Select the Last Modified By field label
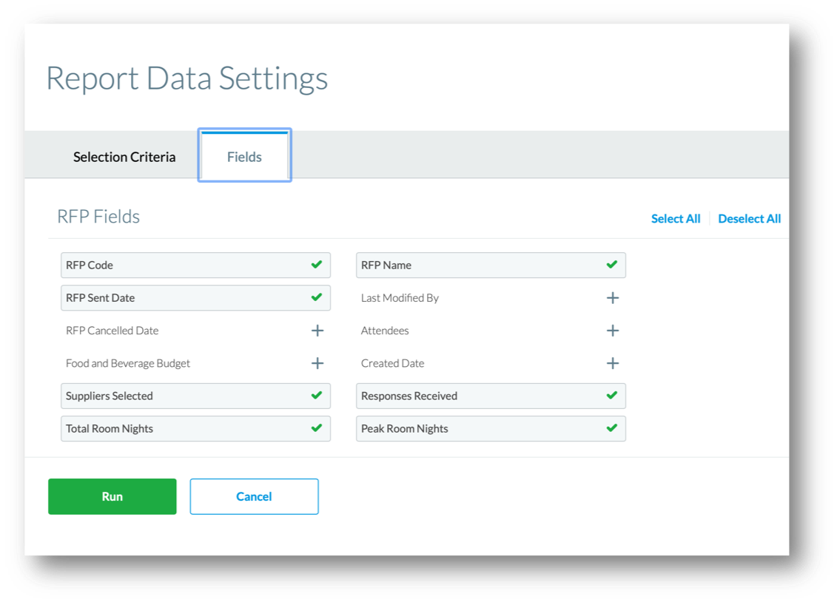 pos(400,298)
